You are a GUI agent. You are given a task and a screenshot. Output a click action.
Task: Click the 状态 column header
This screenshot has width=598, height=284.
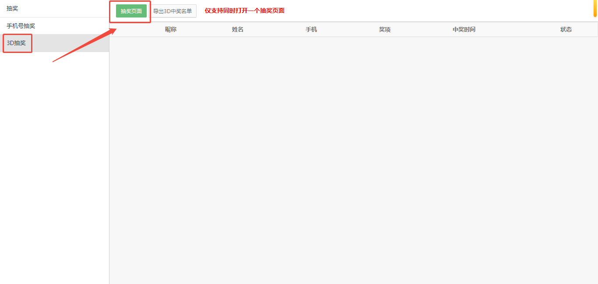[566, 29]
